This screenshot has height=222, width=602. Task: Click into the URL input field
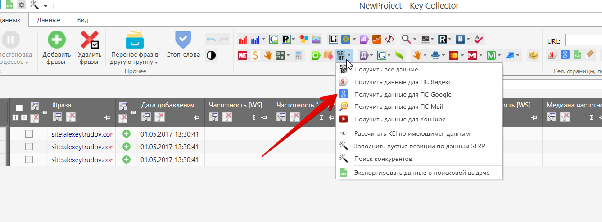tap(583, 40)
